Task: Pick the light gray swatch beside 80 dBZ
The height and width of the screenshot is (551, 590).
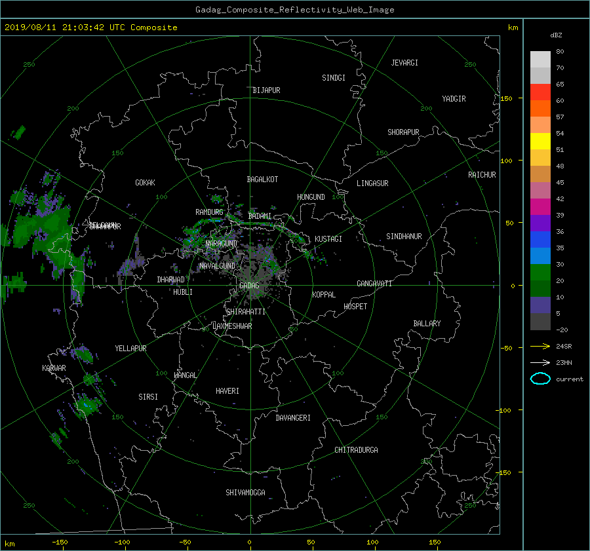Action: point(540,59)
